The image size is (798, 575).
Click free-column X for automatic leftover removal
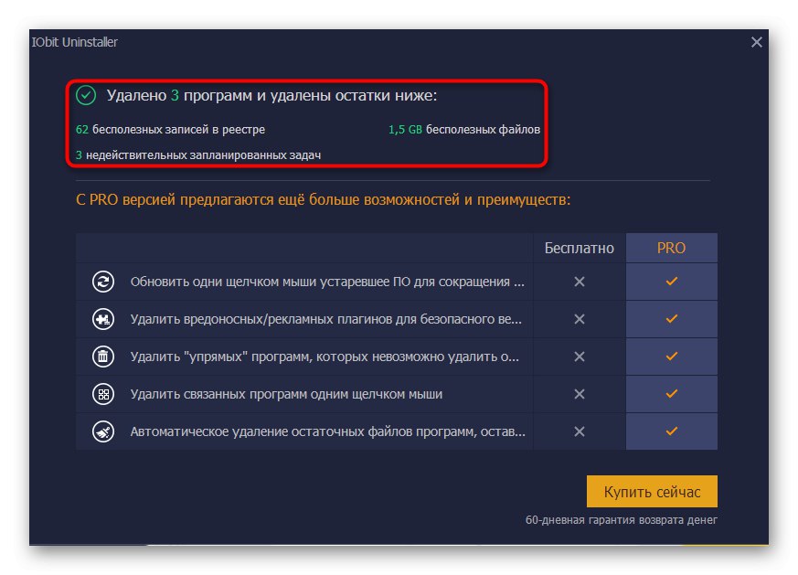pos(579,431)
